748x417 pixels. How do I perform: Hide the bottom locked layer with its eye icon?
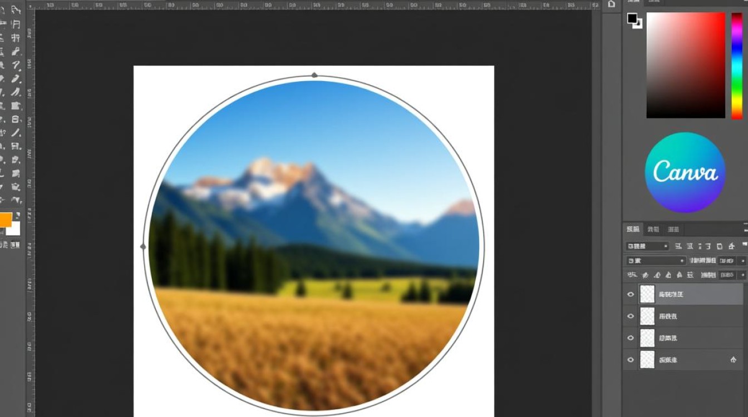[x=631, y=360]
